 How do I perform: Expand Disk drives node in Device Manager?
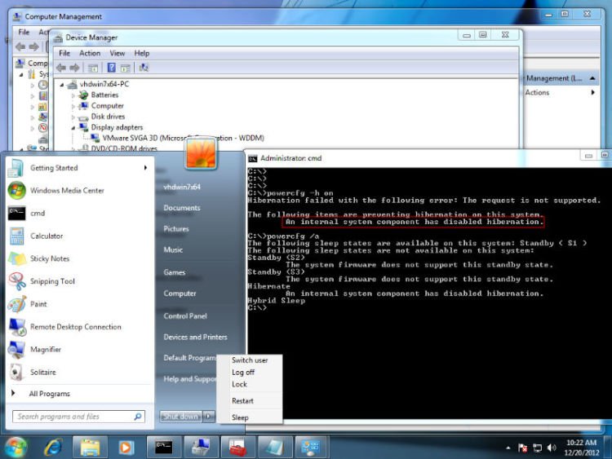[73, 117]
